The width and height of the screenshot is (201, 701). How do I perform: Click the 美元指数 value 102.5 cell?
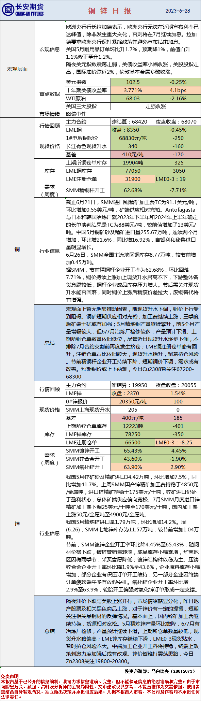pos(133,82)
